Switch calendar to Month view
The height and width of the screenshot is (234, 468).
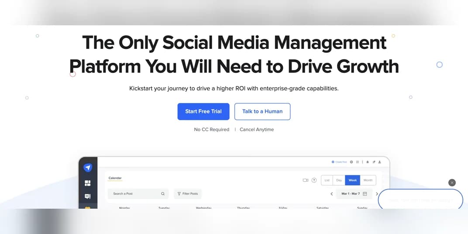coord(368,180)
